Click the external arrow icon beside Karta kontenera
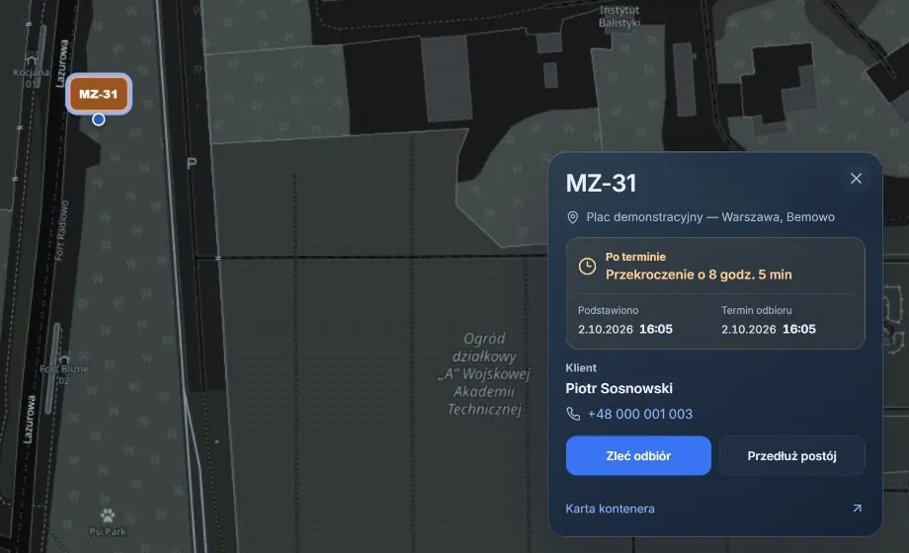Screen dimensions: 909x553 click(x=857, y=509)
